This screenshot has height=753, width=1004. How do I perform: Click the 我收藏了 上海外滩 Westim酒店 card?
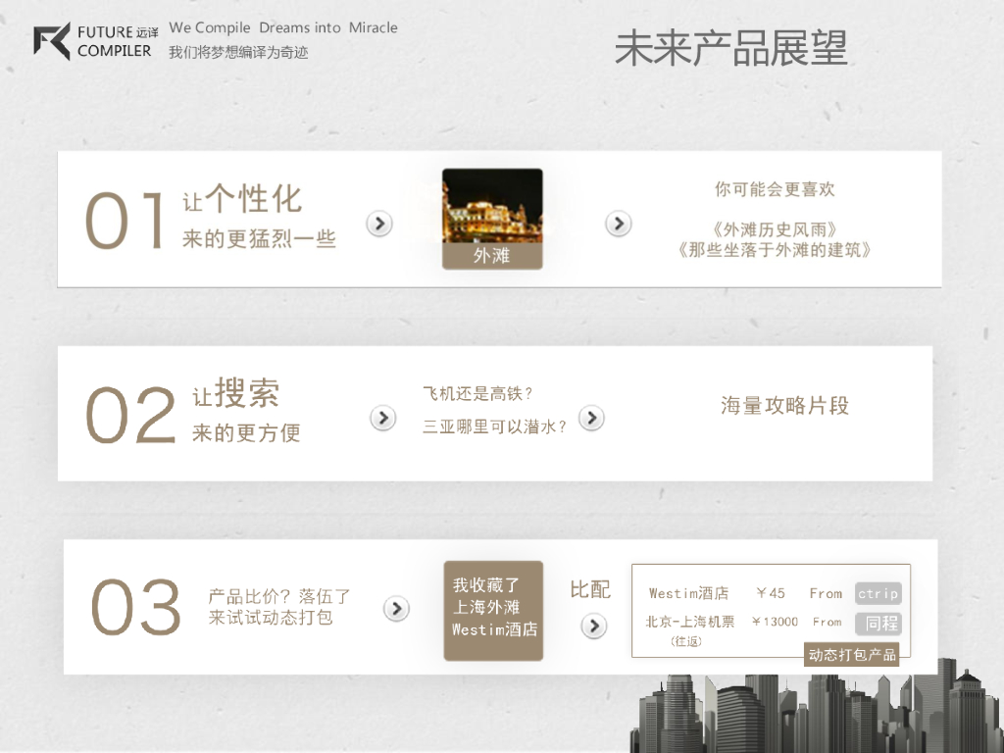[494, 611]
